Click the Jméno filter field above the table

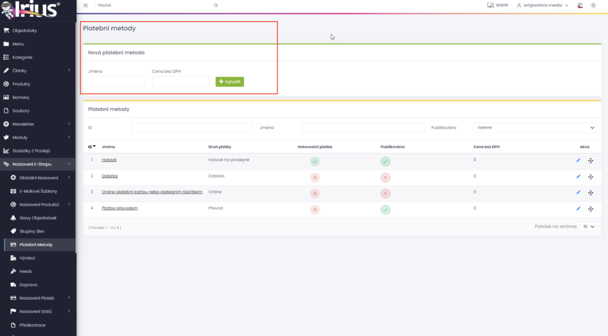(364, 128)
